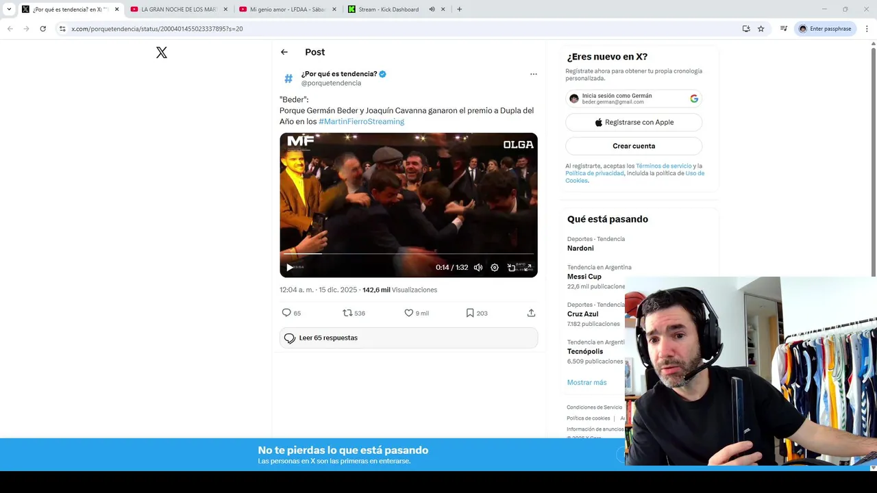Like the post with the heart icon
The image size is (877, 493).
(x=408, y=313)
